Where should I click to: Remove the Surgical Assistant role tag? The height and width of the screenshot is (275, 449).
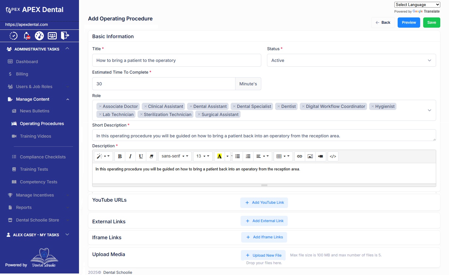pyautogui.click(x=199, y=115)
